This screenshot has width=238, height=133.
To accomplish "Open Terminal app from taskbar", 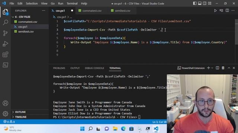I will [148, 129].
